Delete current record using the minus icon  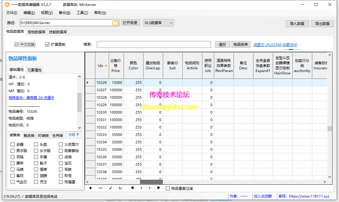coord(100,189)
